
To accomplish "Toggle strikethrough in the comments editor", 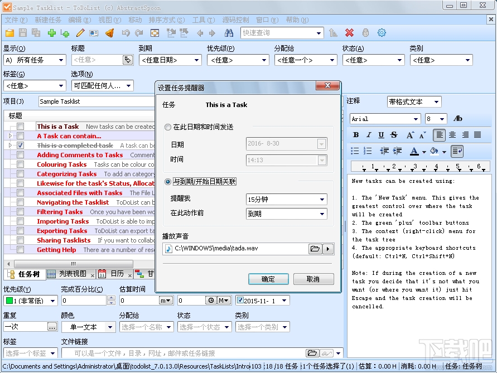I will [394, 135].
